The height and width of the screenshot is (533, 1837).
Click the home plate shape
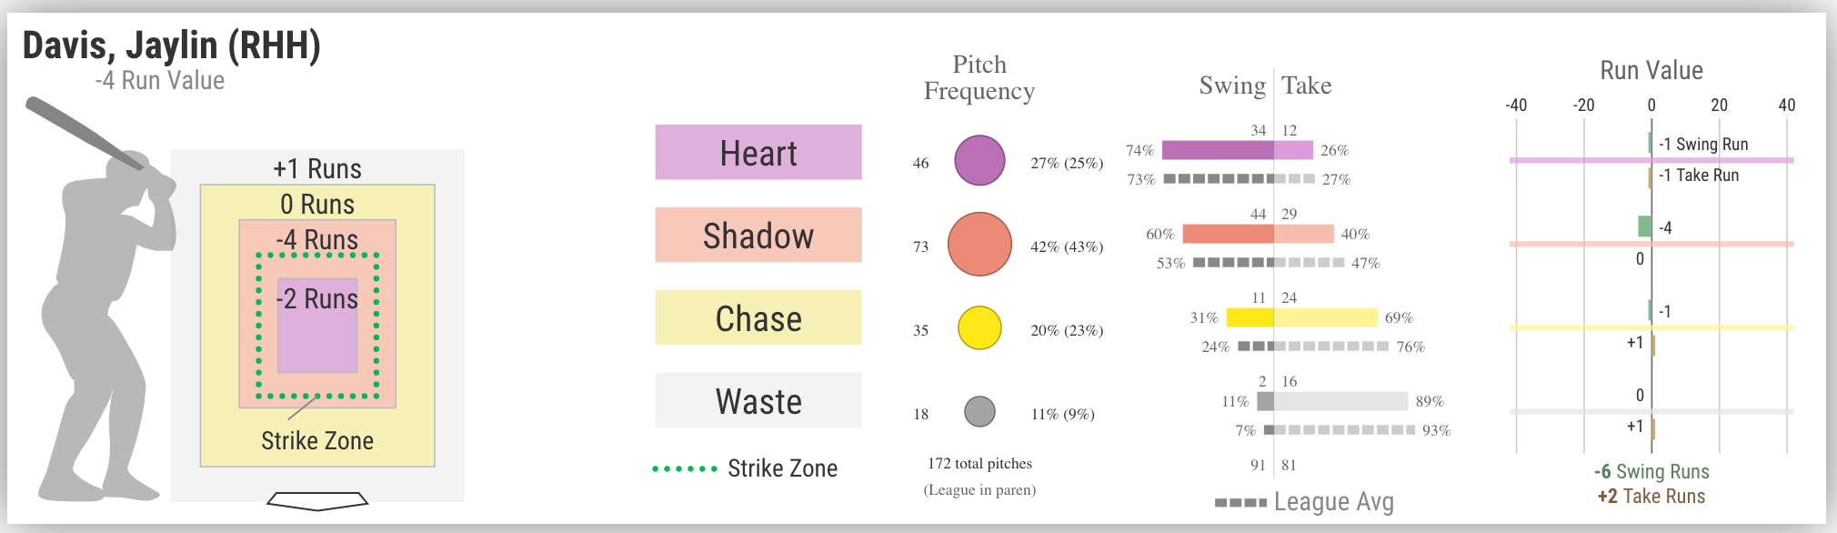pos(317,500)
